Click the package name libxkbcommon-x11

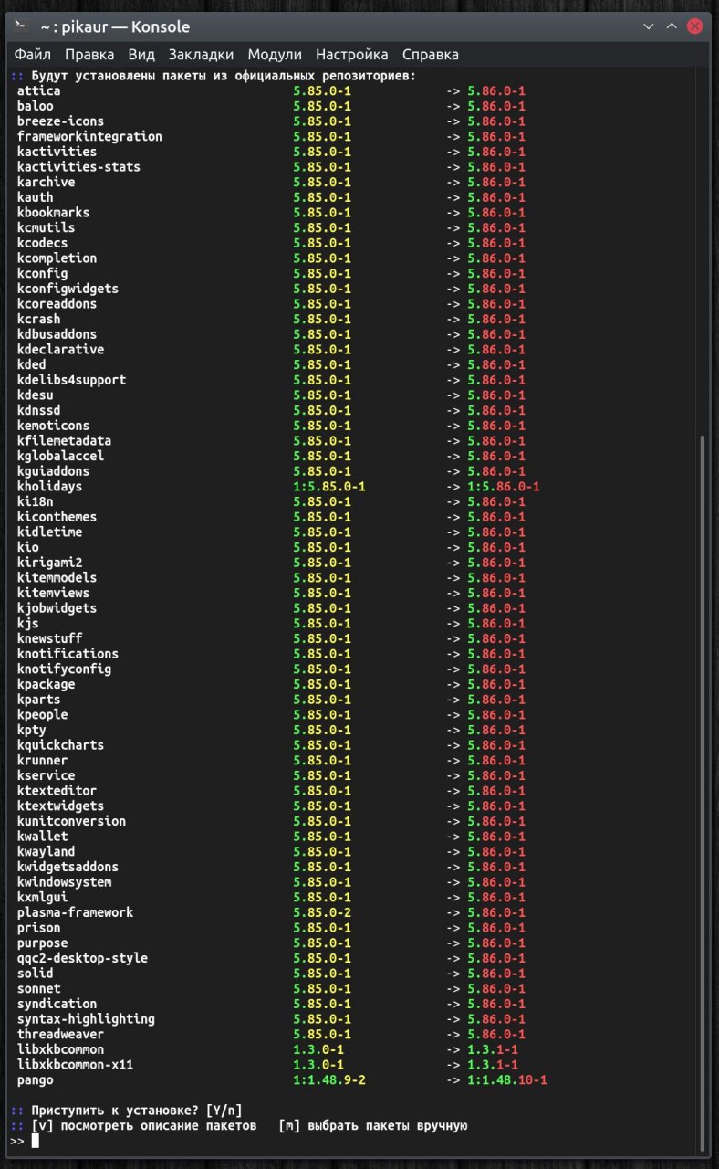75,1065
